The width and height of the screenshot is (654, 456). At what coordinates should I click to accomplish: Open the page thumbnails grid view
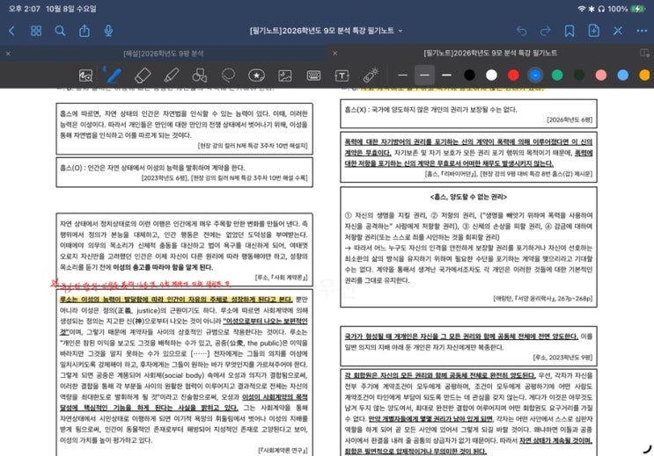pos(36,31)
